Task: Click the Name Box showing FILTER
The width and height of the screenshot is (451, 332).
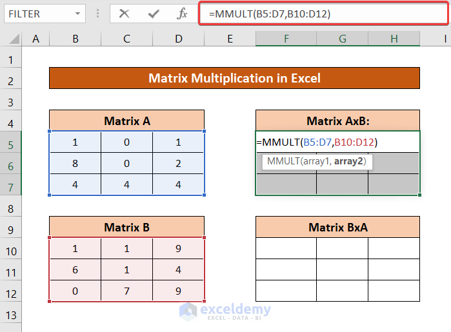Action: click(45, 14)
